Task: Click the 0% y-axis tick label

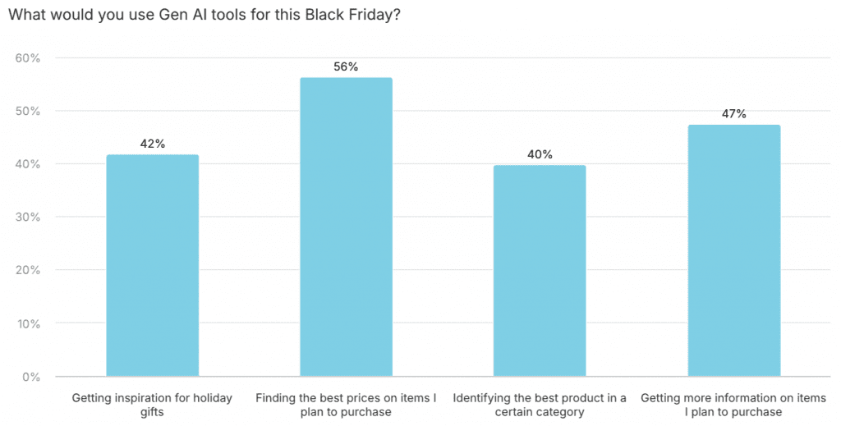Action: [x=31, y=377]
